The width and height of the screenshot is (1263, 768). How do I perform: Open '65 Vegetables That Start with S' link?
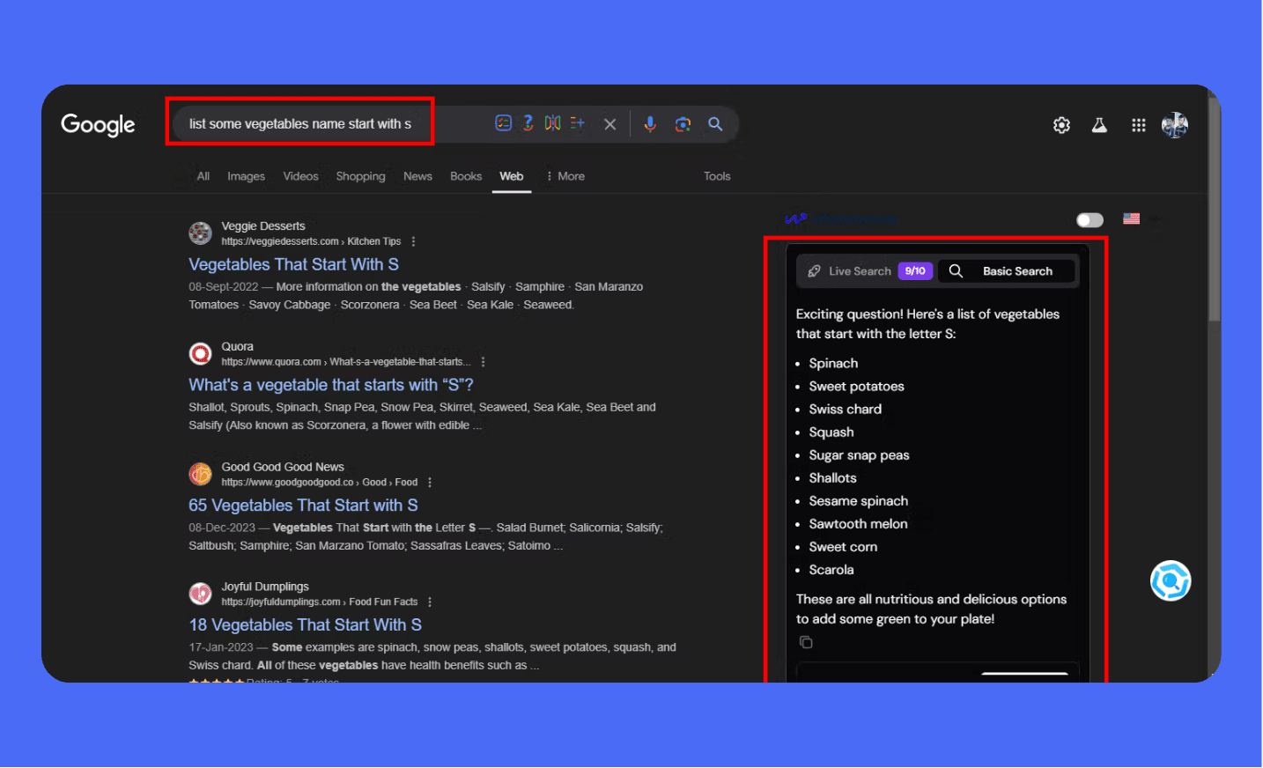tap(303, 506)
